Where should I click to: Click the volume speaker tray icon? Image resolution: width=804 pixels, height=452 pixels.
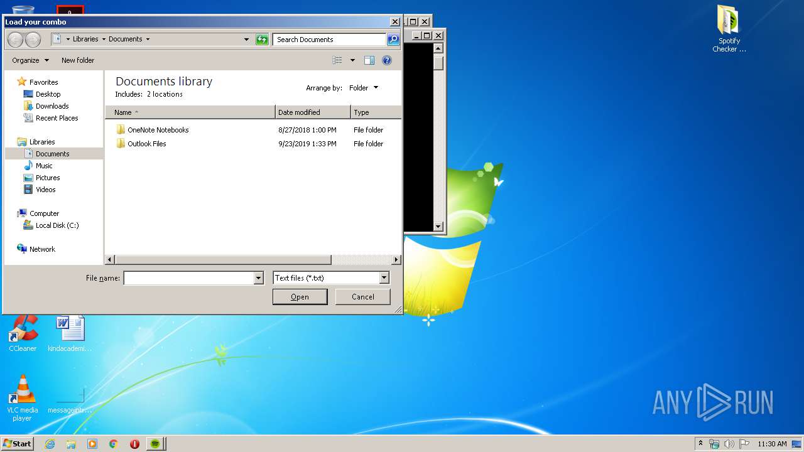tap(729, 444)
